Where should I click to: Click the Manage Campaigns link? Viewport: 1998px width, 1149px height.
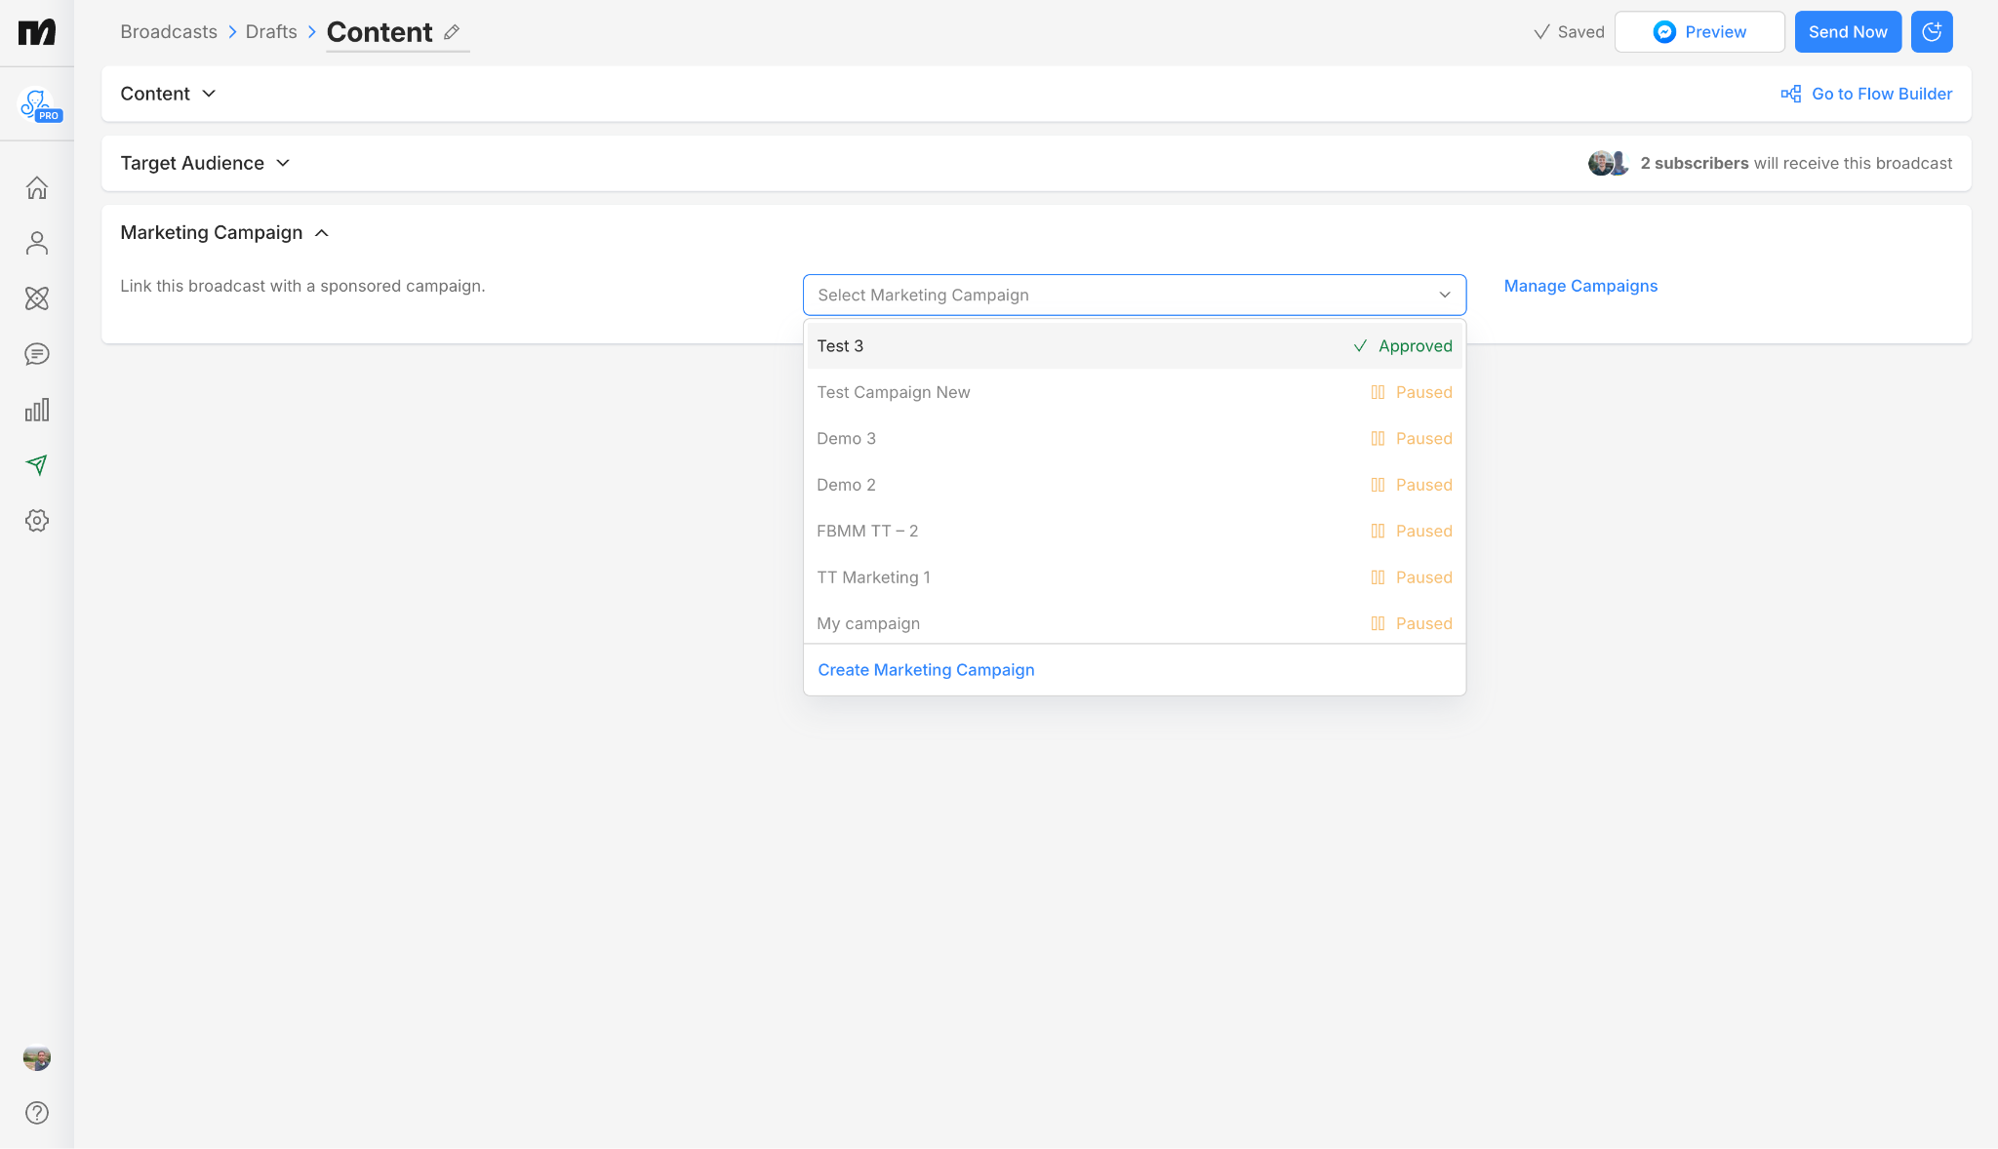(x=1580, y=286)
